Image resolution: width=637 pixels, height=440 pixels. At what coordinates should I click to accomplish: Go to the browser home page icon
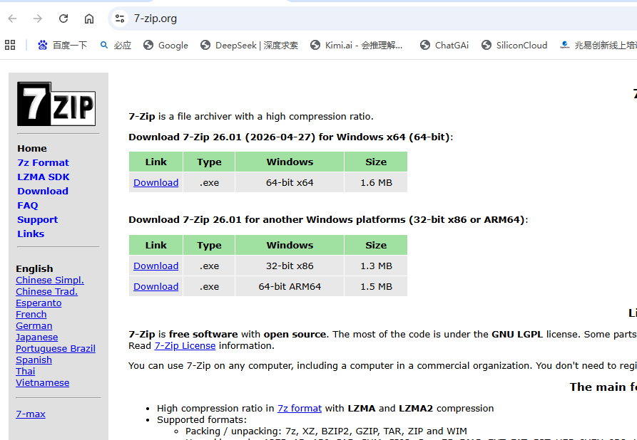coord(89,19)
